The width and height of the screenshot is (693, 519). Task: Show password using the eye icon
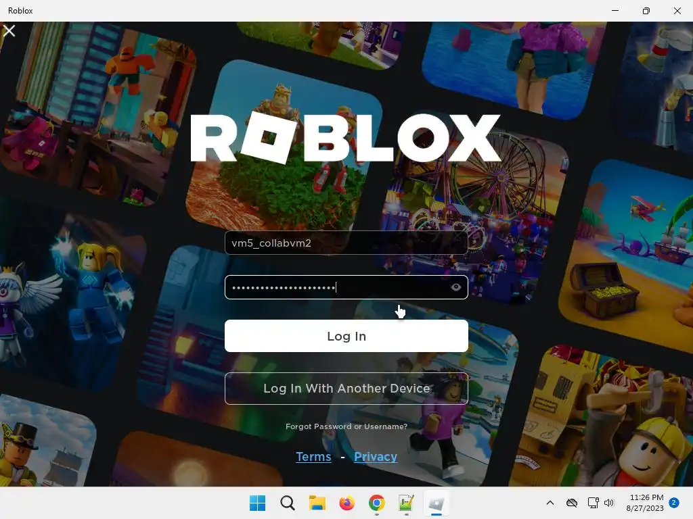tap(455, 287)
